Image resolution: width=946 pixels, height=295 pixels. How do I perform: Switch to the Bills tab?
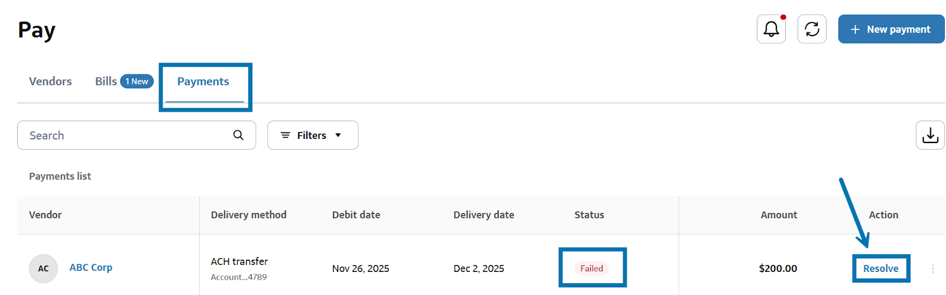click(x=106, y=82)
